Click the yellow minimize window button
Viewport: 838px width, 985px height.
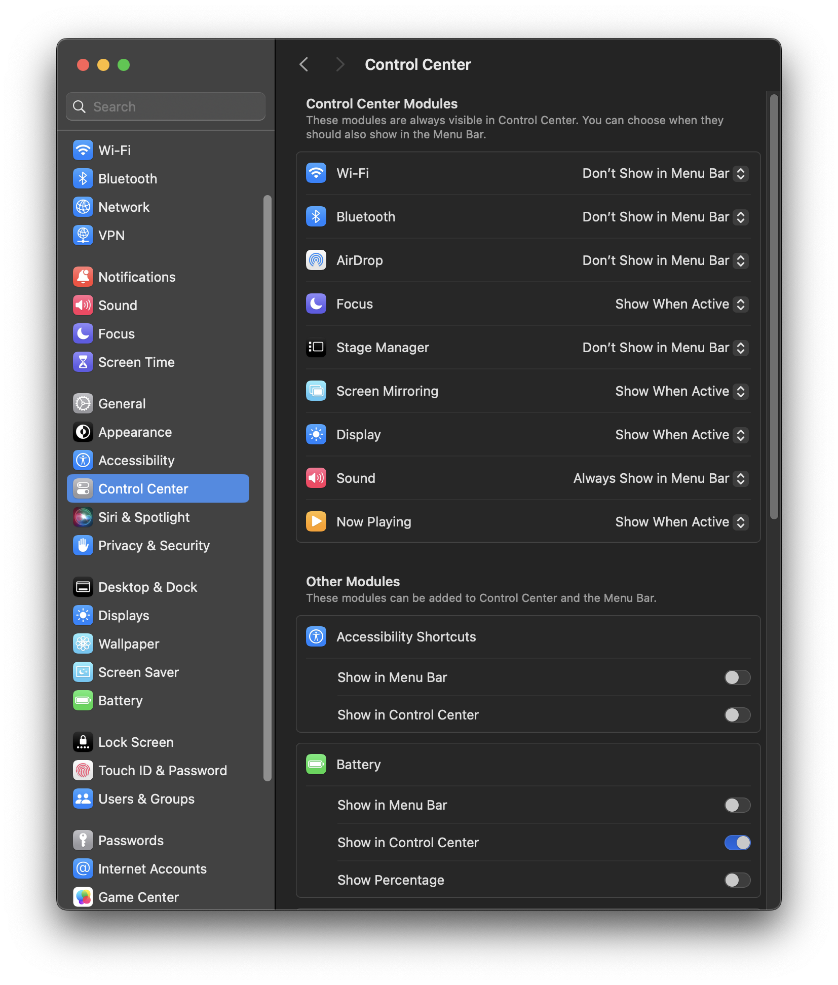103,65
